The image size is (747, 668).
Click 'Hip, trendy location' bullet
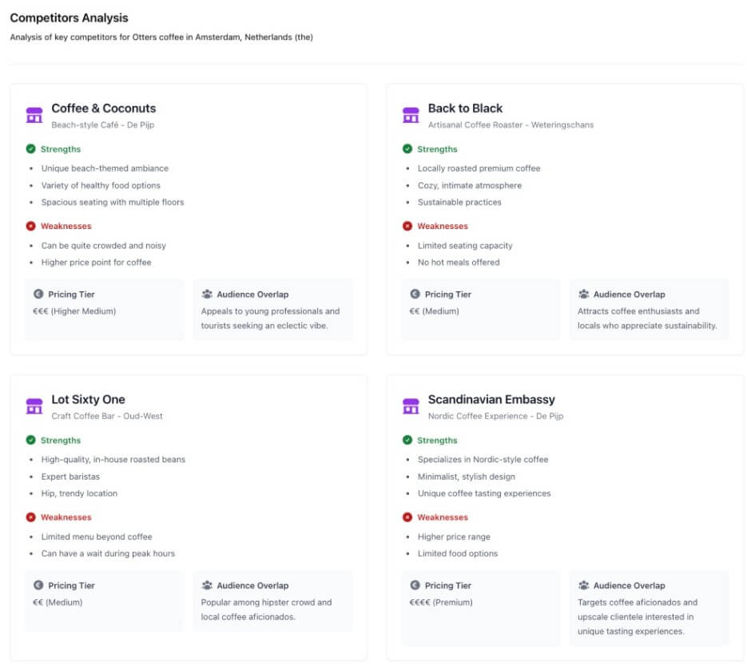coord(79,493)
